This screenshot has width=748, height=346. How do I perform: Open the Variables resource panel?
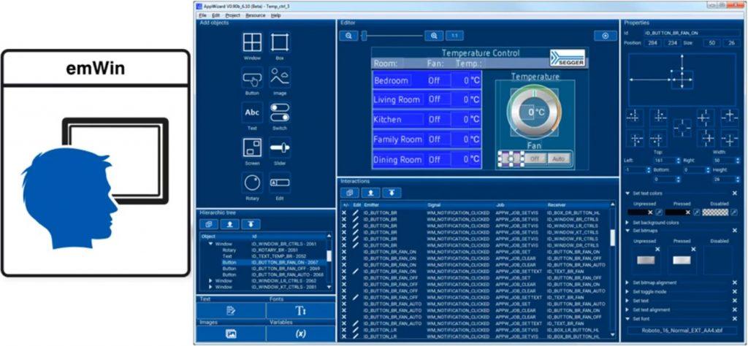pyautogui.click(x=300, y=334)
